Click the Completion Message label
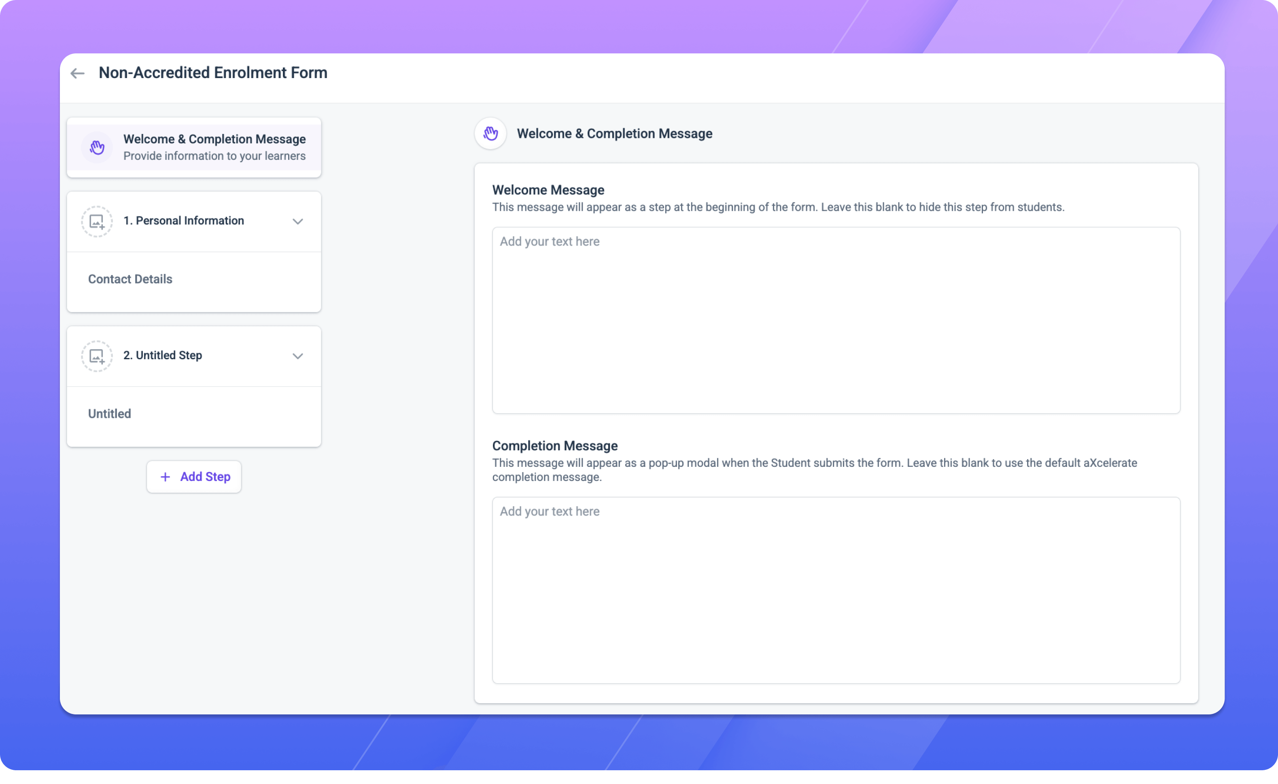Screen dimensions: 1278x784 [x=555, y=446]
